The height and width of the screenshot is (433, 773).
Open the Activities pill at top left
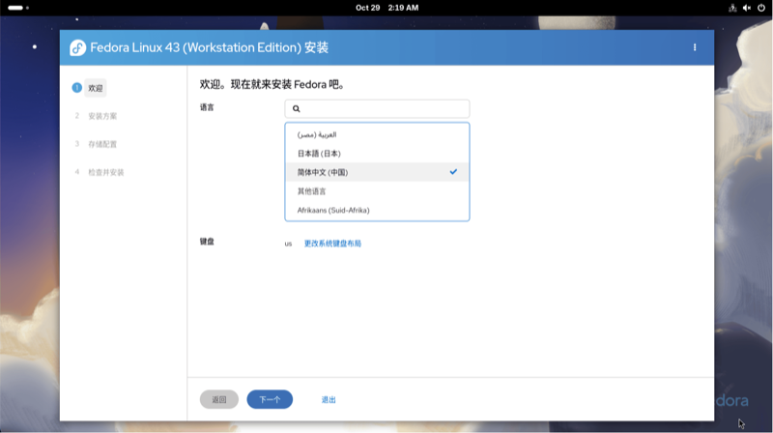tap(18, 8)
